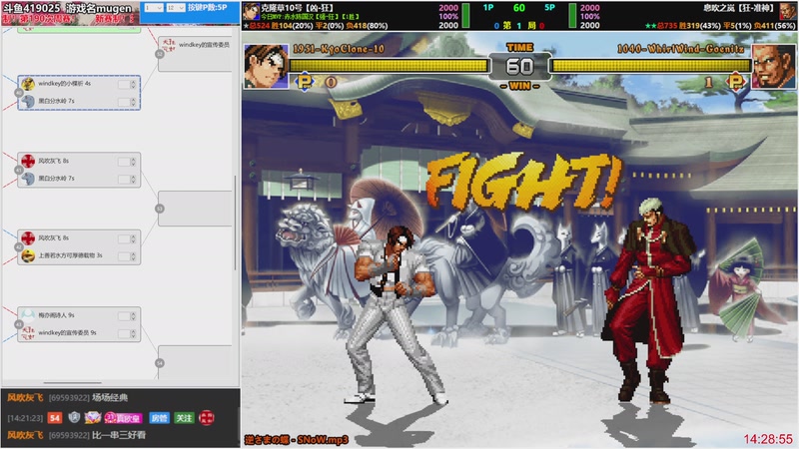Click the first 风吹灰飞 username saying 场场经典
Image resolution: width=799 pixels, height=449 pixels.
pos(25,397)
